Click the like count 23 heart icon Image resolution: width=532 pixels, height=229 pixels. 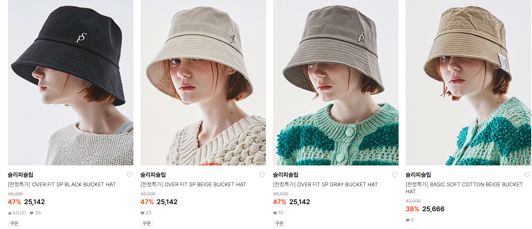coord(142,213)
